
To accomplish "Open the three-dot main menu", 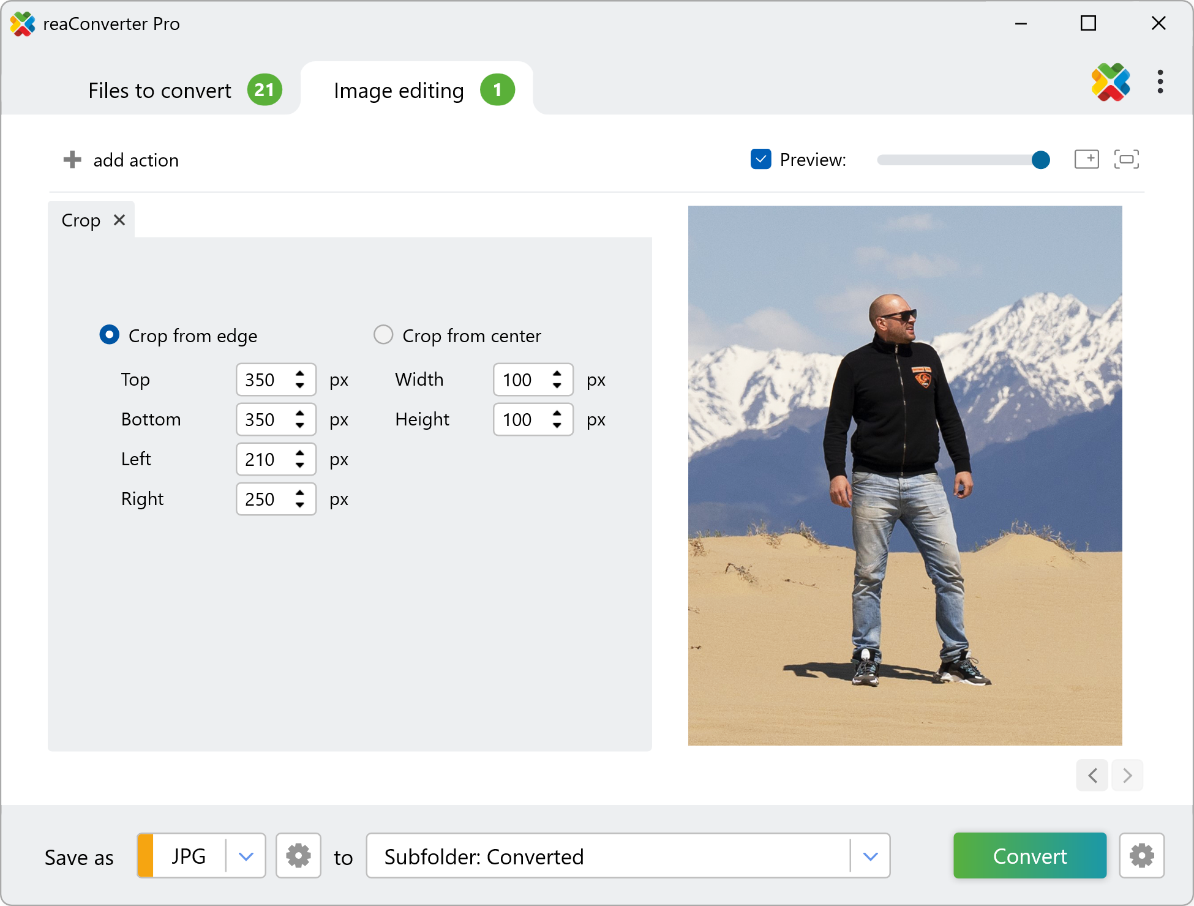I will (x=1160, y=82).
